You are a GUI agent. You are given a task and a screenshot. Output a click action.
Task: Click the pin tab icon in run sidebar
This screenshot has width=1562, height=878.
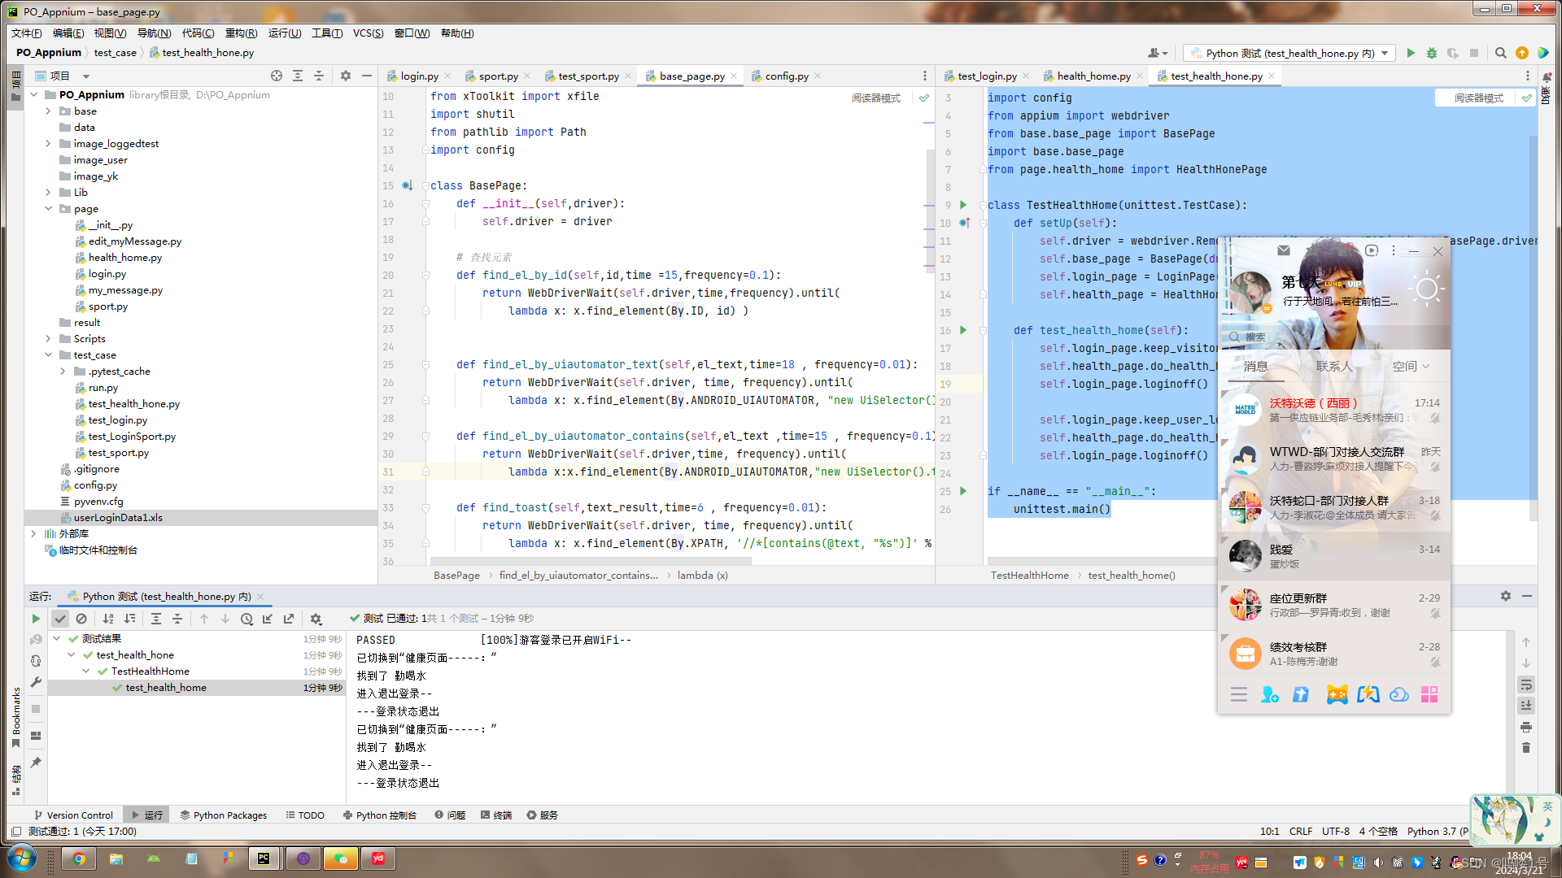point(36,763)
